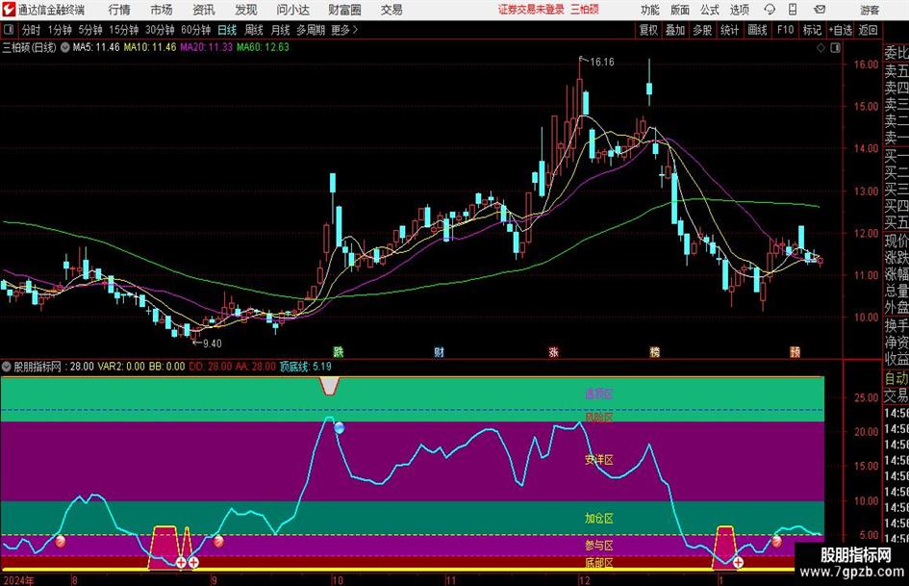Click the blue ball sell signal marker
Image resolution: width=909 pixels, height=586 pixels.
pyautogui.click(x=340, y=428)
